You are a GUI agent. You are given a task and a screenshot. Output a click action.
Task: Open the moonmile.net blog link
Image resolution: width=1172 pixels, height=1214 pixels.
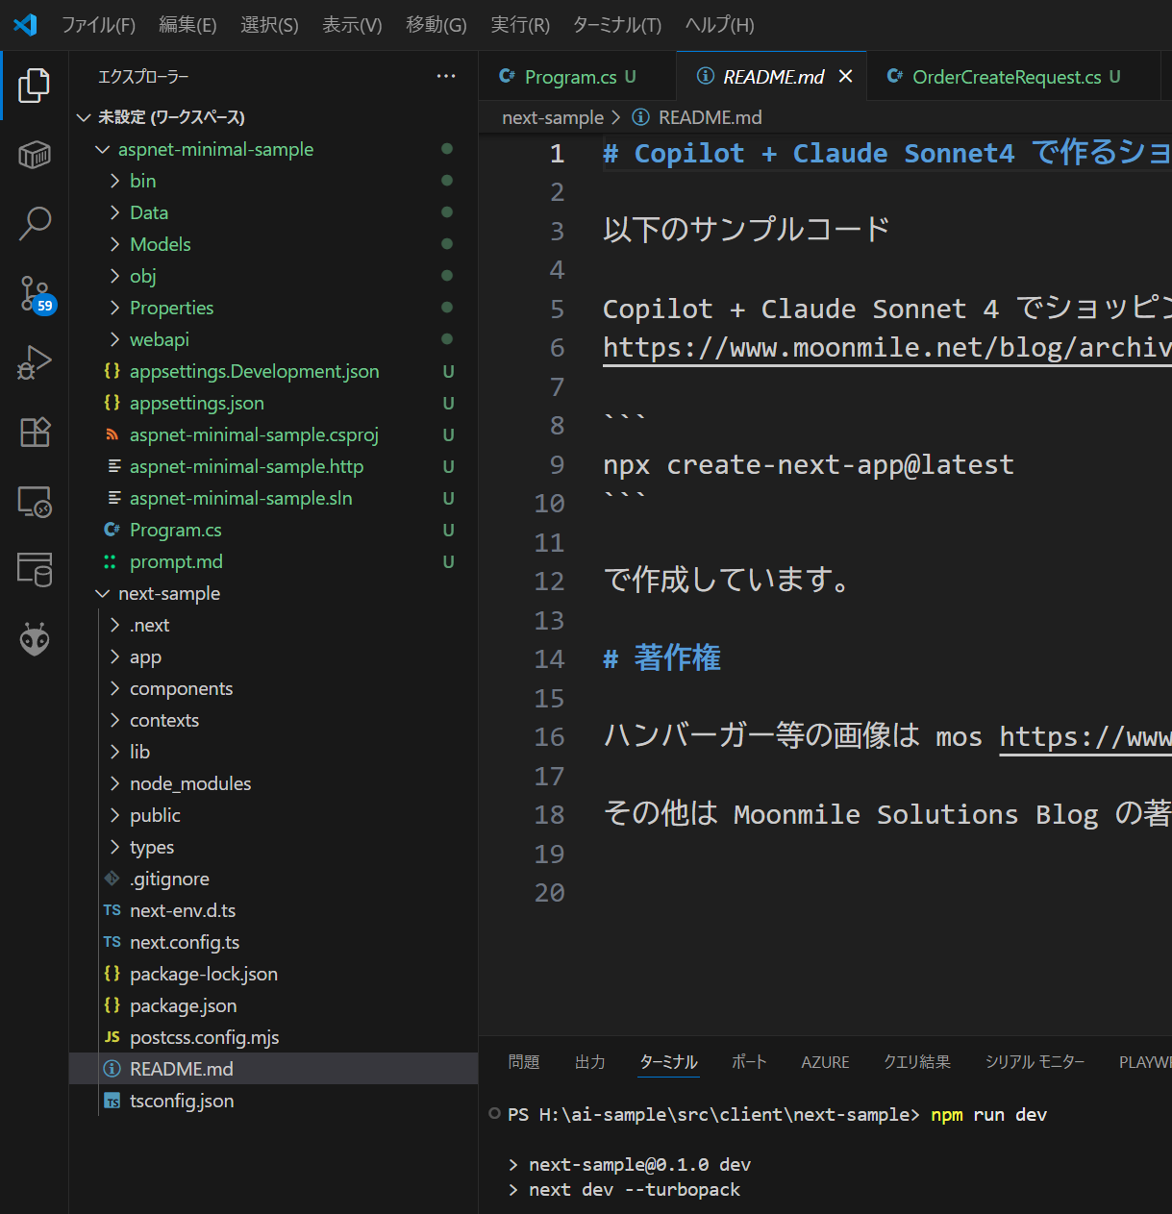coord(885,348)
